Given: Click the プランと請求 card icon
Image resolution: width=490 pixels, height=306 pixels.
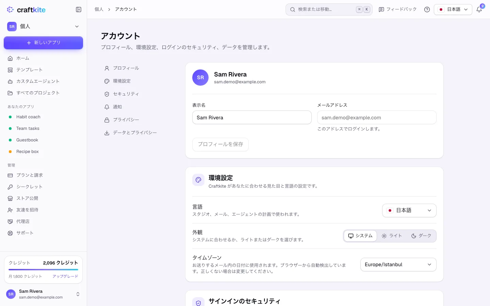Looking at the screenshot, I should tap(10, 175).
